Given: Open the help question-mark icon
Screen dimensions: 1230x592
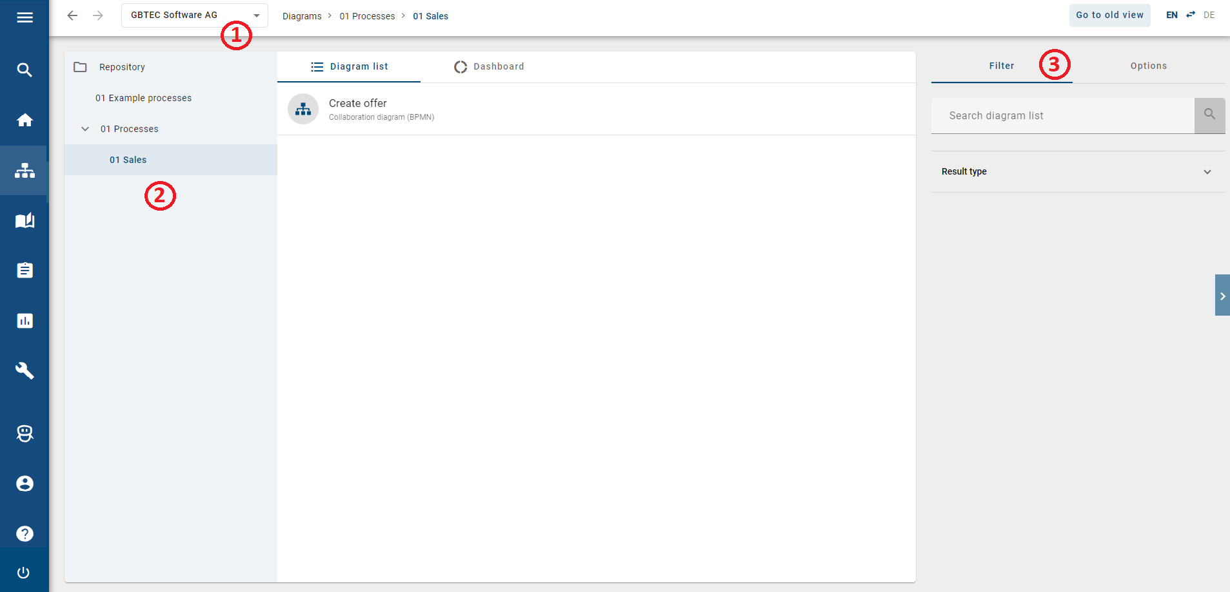Looking at the screenshot, I should click(x=25, y=533).
